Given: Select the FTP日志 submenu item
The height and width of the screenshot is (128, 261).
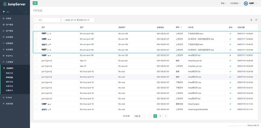Looking at the screenshot, I should (10, 77).
